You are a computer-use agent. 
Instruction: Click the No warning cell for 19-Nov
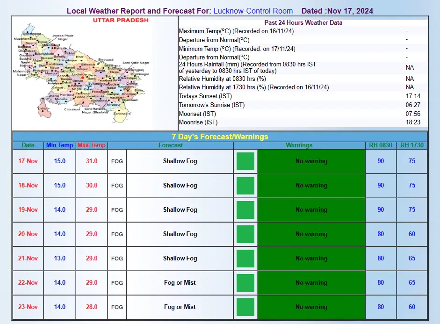[x=311, y=210]
